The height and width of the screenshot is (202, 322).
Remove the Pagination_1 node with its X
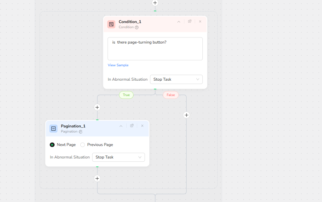tap(142, 126)
